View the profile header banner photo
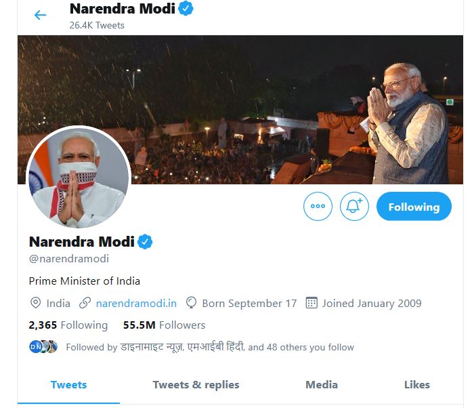The height and width of the screenshot is (408, 474). pos(257,102)
